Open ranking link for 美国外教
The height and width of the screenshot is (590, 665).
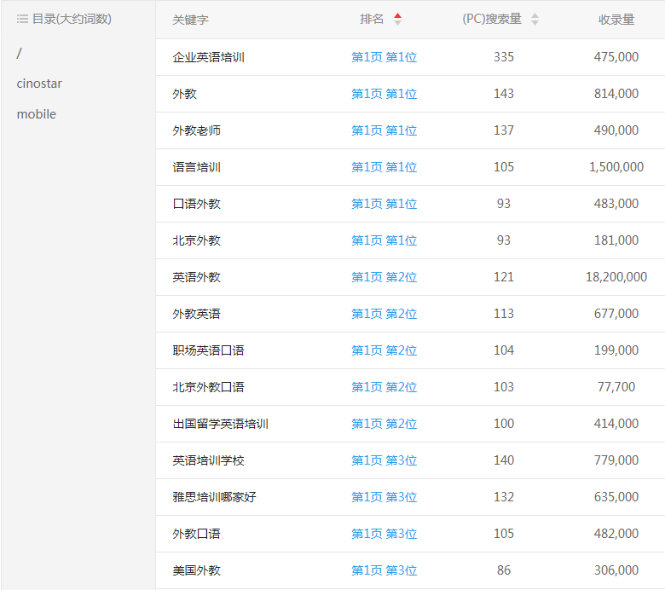pyautogui.click(x=384, y=570)
